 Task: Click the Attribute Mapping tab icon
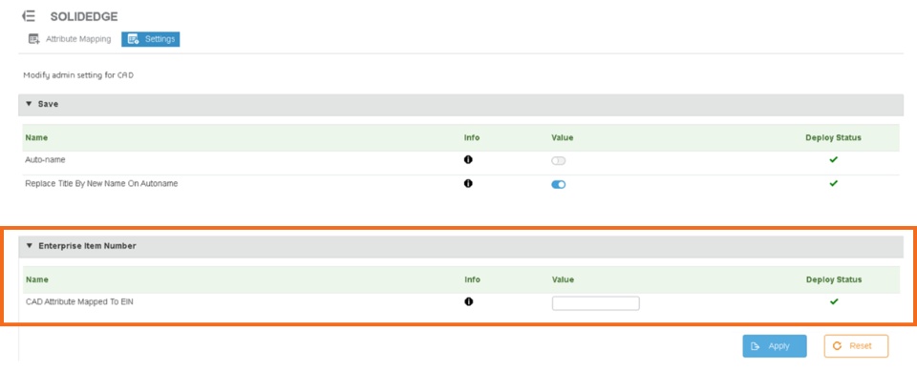tap(34, 39)
